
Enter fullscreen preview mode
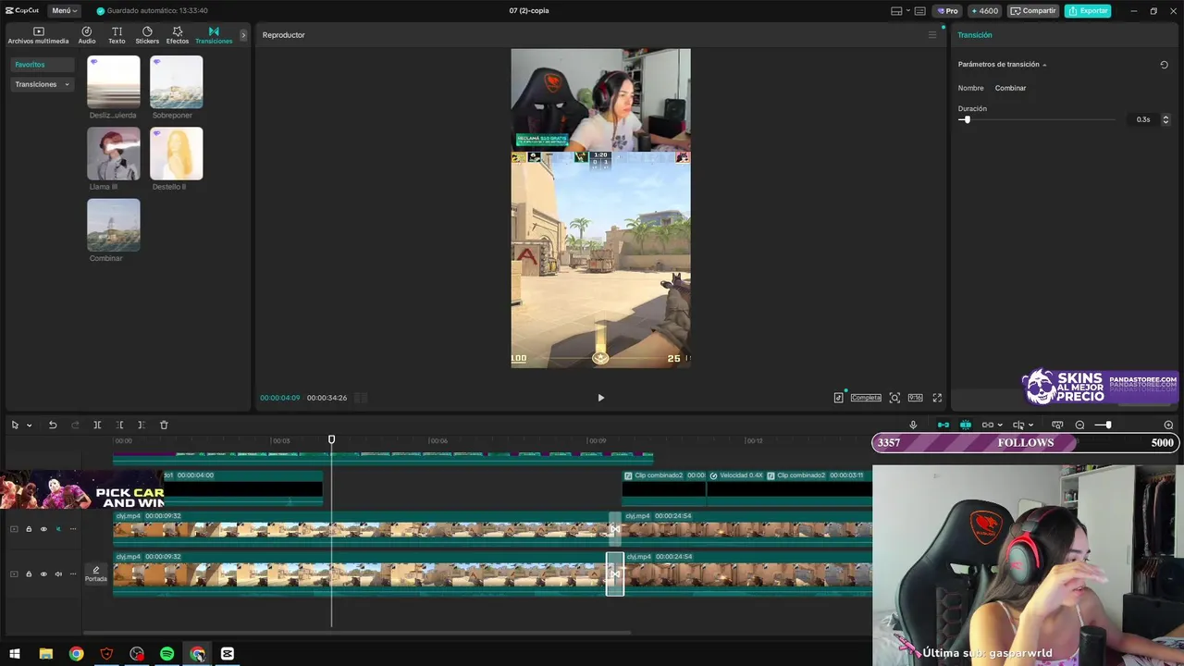pyautogui.click(x=937, y=398)
